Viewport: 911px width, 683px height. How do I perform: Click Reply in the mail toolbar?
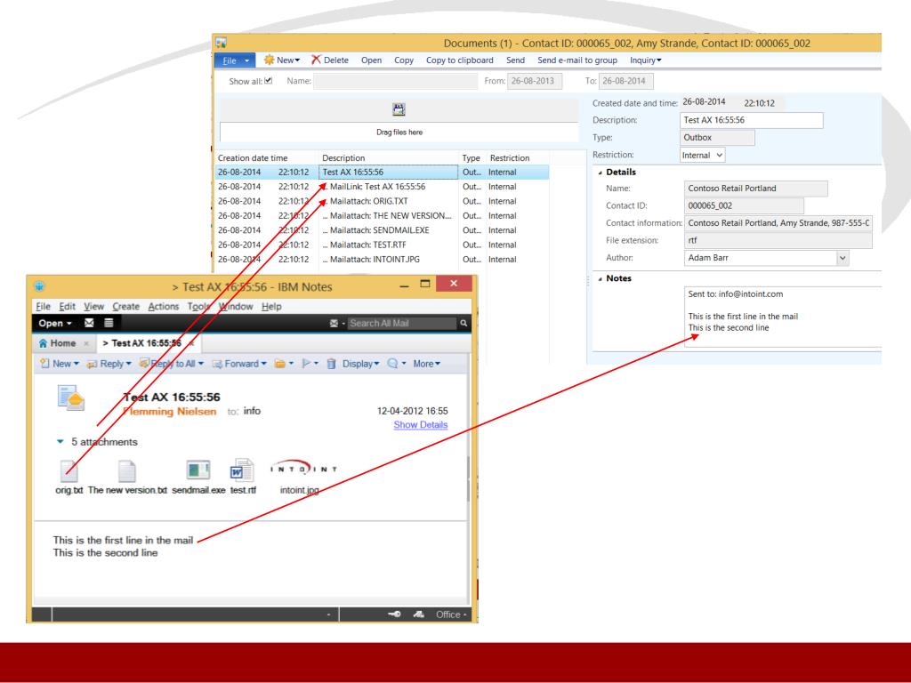[109, 364]
